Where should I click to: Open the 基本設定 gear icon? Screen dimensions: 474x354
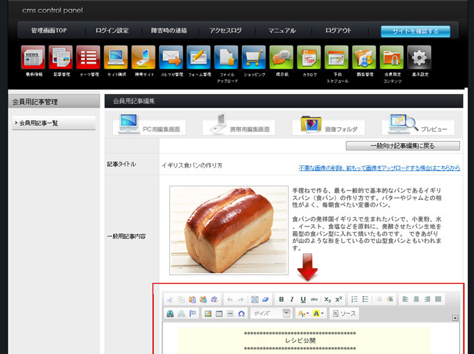click(419, 57)
